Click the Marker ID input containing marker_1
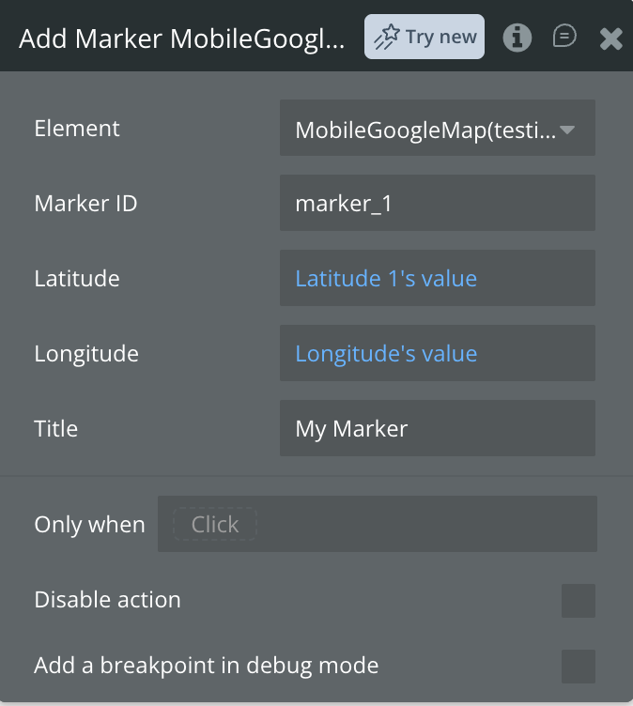 point(437,203)
